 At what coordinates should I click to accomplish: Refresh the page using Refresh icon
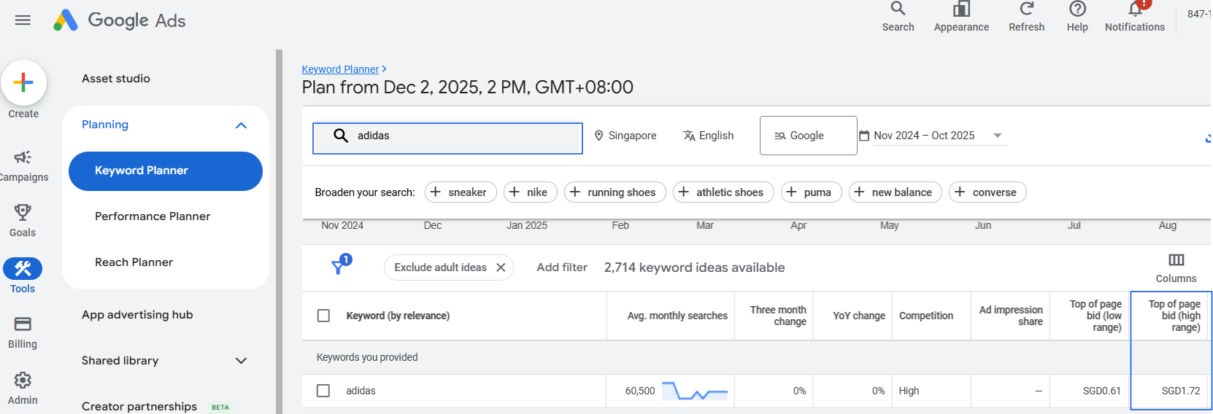click(1026, 9)
